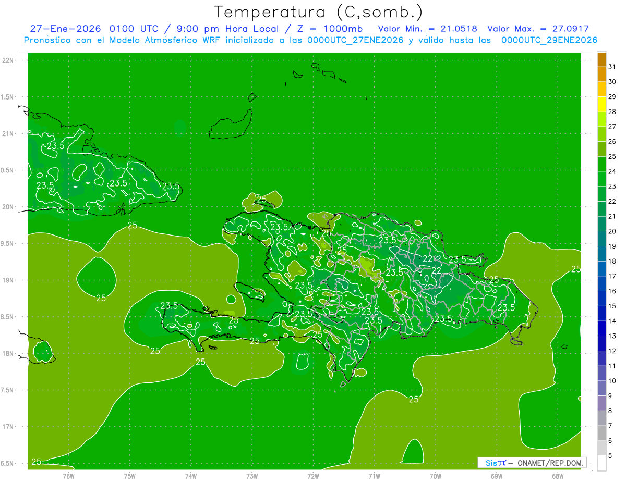Pick the legend swatch between 25 and 26
Screen dimensions: 626x483
point(601,149)
